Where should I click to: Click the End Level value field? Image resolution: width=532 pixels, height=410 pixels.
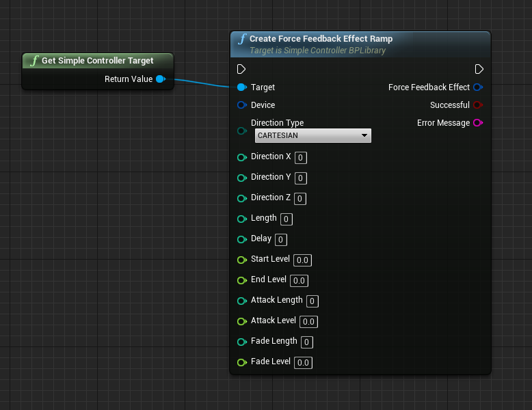tap(299, 281)
